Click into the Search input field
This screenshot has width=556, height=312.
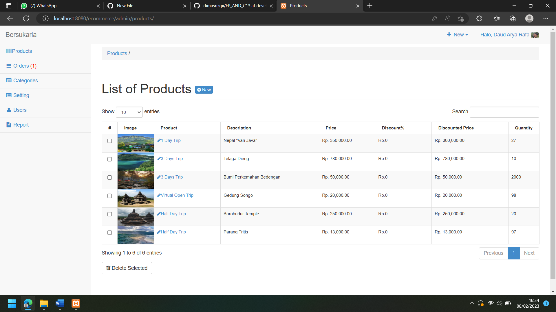[504, 112]
